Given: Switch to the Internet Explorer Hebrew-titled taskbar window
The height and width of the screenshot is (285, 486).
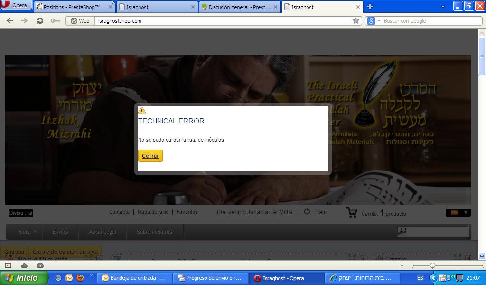Looking at the screenshot, I should point(362,278).
